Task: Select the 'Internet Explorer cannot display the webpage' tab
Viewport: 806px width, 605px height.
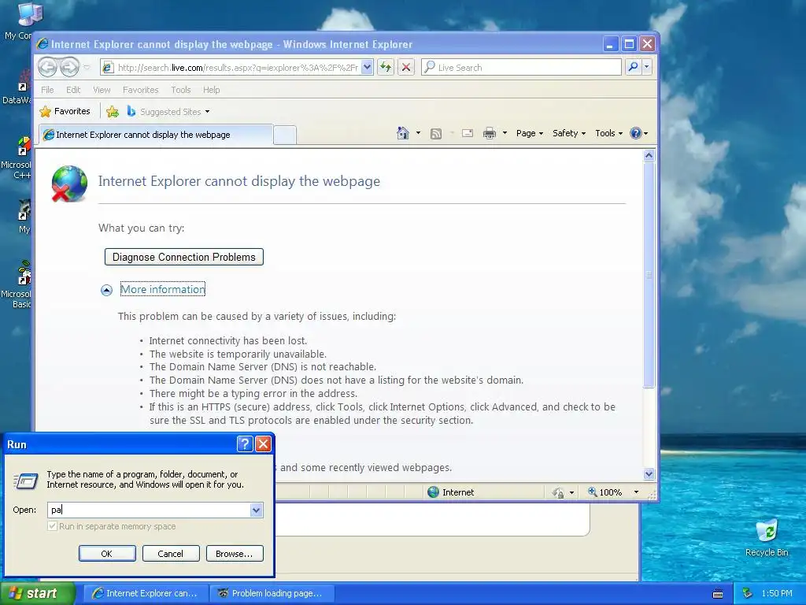Action: pos(156,135)
